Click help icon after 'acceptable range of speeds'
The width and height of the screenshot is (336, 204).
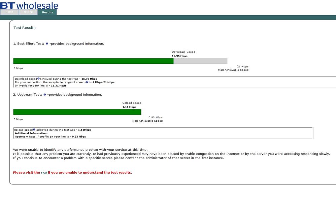[x=87, y=82]
